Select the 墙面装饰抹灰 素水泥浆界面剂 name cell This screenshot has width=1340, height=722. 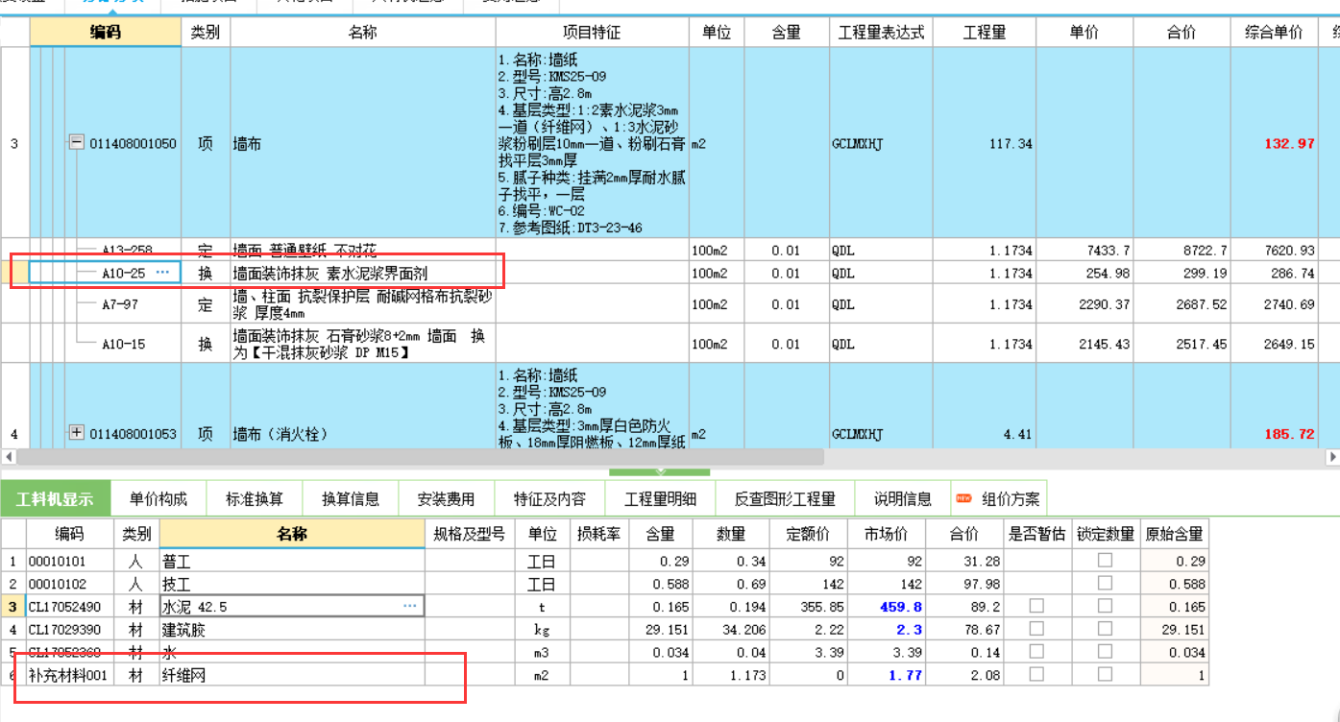point(363,273)
